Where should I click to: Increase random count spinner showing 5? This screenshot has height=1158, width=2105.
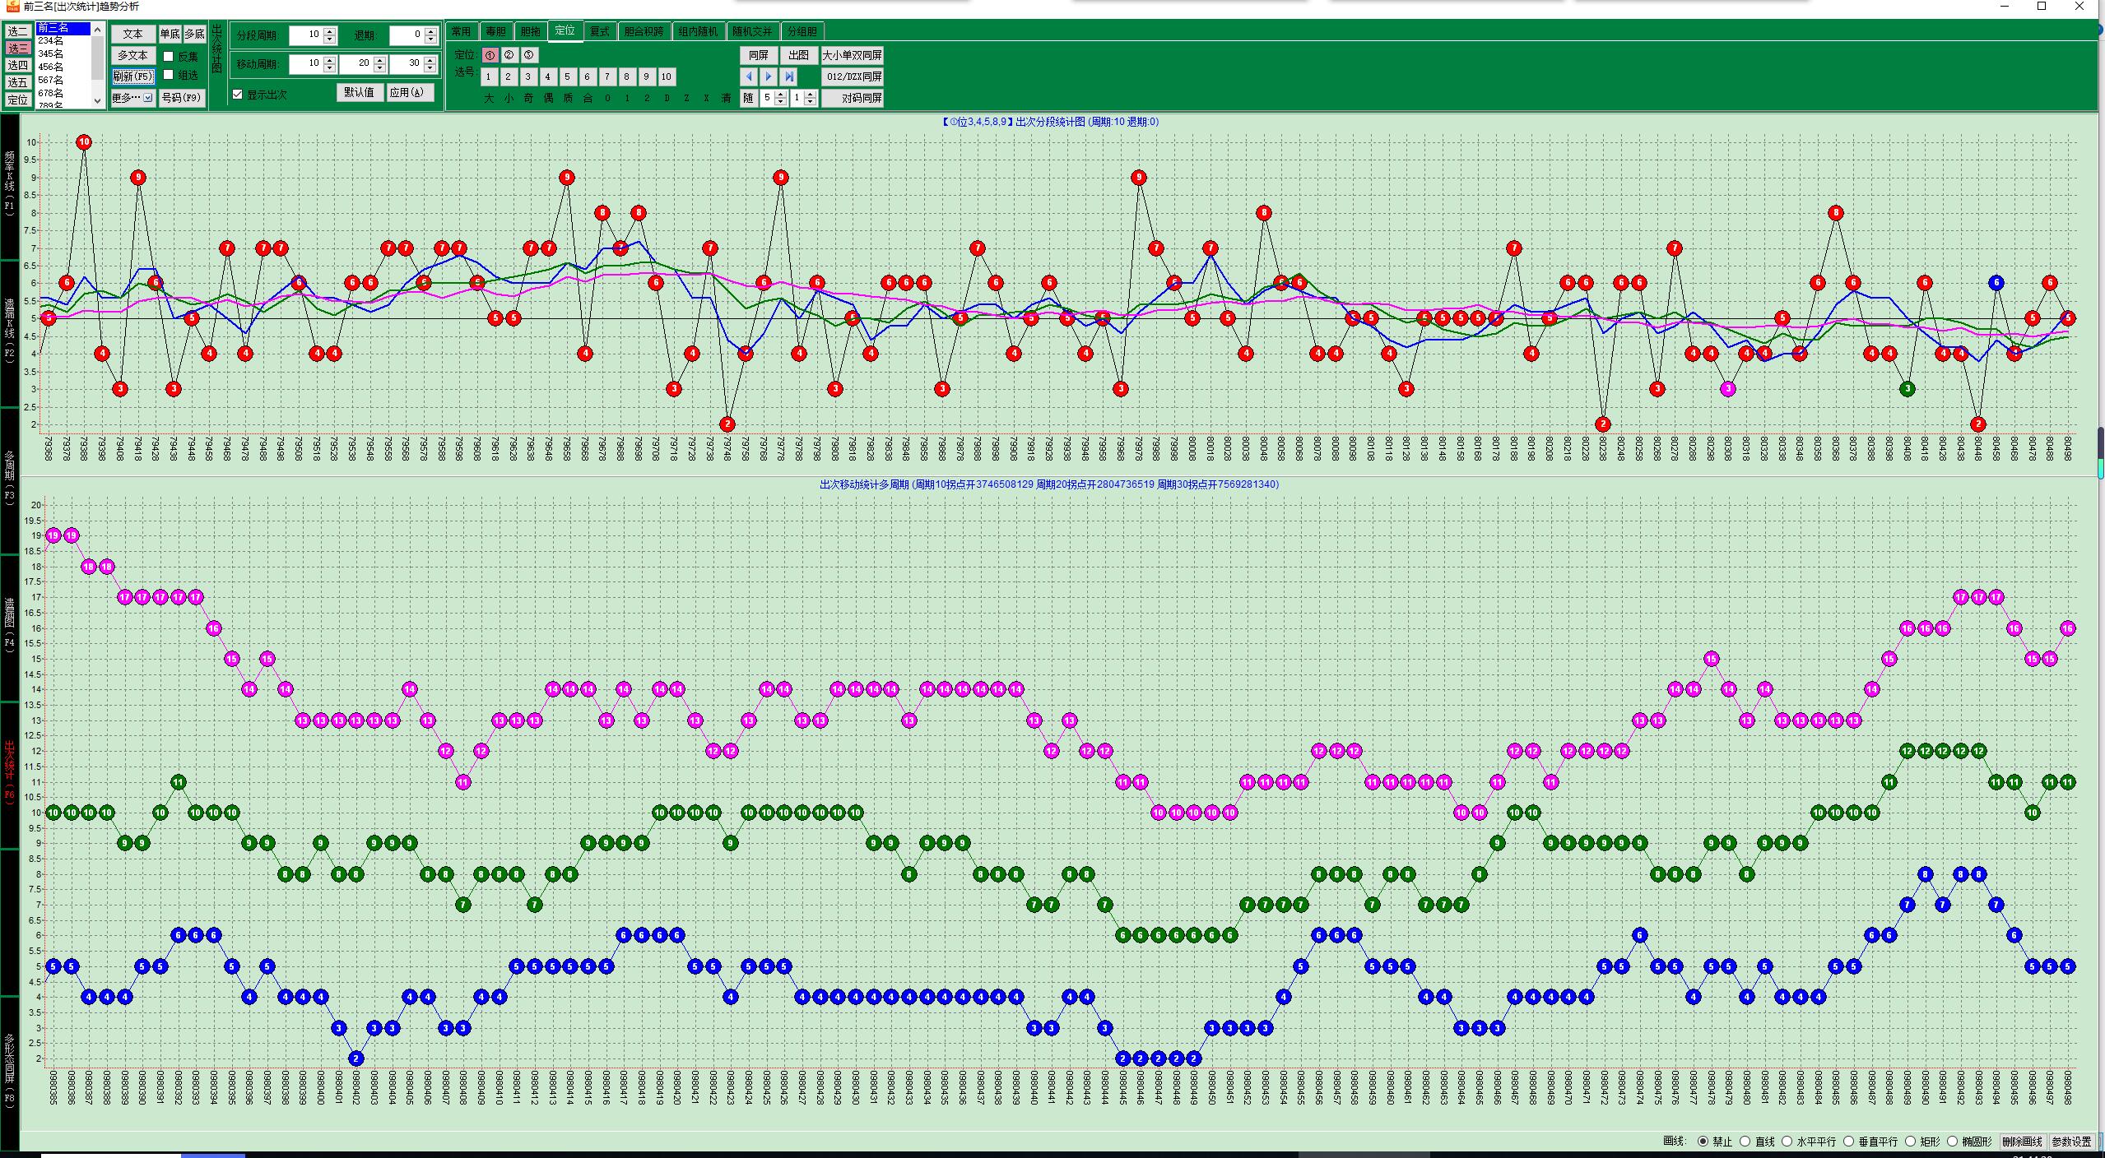781,94
